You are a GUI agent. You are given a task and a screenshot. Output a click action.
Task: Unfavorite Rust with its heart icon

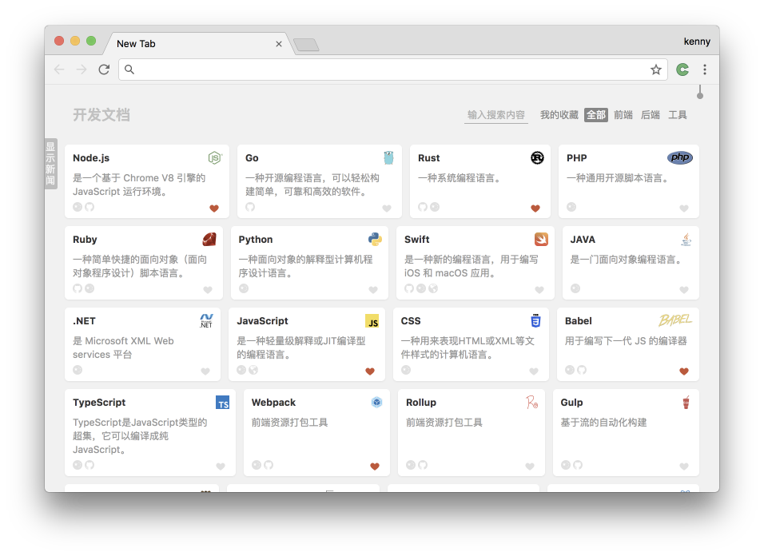tap(535, 208)
